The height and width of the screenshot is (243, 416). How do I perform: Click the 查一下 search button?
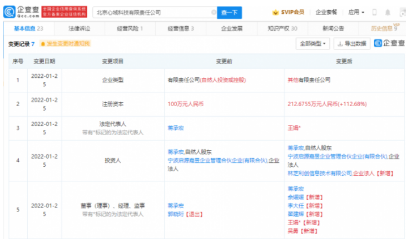click(229, 12)
